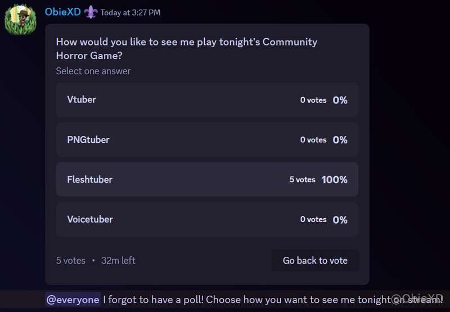
Task: Click the purple fleur-de-lis role icon
Action: click(91, 12)
